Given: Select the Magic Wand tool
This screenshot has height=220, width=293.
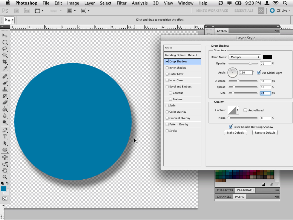Looking at the screenshot, I should pos(5,55).
